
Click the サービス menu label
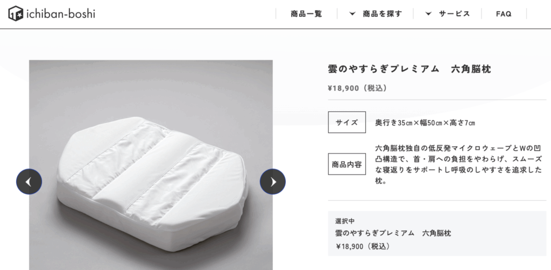454,14
